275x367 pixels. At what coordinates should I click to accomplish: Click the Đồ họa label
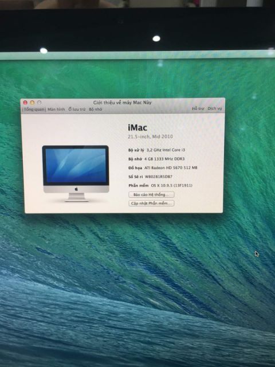click(x=135, y=167)
